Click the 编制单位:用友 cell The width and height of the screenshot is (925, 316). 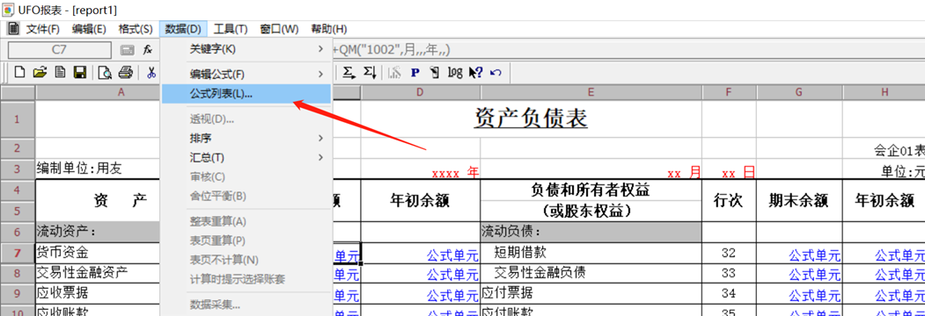(x=98, y=169)
